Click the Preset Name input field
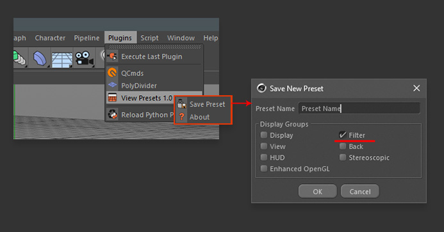This screenshot has height=232, width=444. pos(359,109)
